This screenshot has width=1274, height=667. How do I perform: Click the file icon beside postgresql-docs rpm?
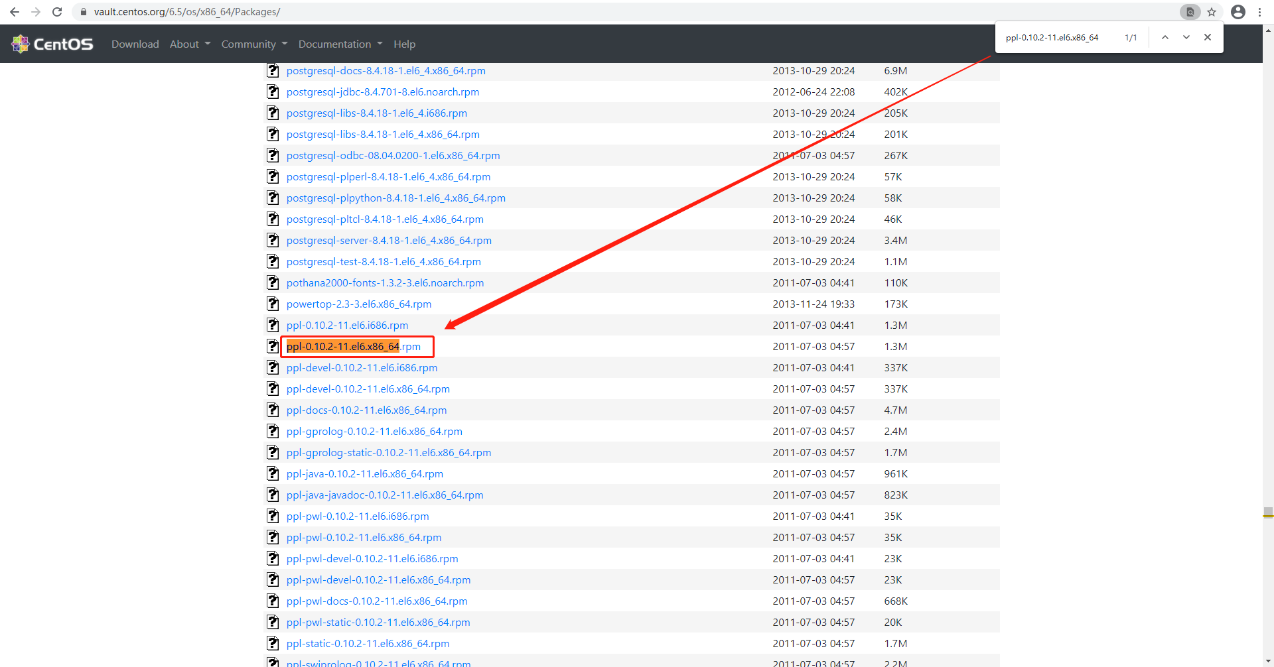click(x=273, y=70)
